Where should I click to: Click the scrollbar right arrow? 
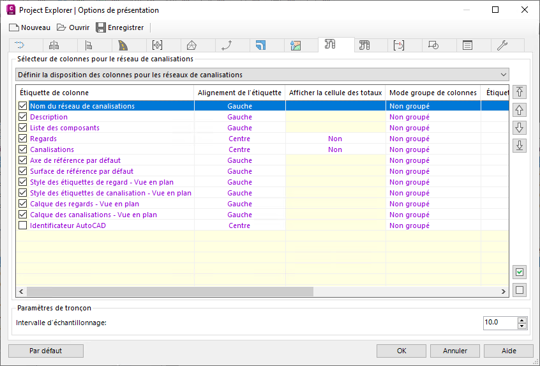point(504,291)
